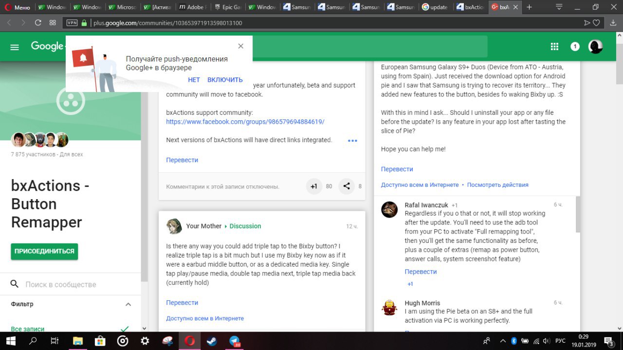Click the Google+ header search bar
Image resolution: width=623 pixels, height=350 pixels.
point(370,47)
